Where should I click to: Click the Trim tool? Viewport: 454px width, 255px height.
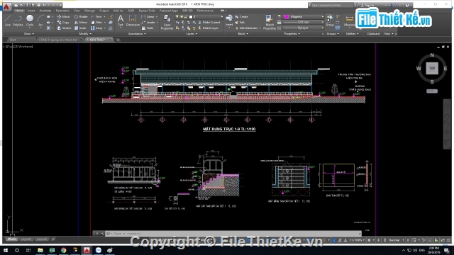[96, 17]
